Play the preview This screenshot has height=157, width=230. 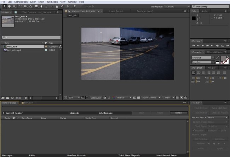[202, 45]
